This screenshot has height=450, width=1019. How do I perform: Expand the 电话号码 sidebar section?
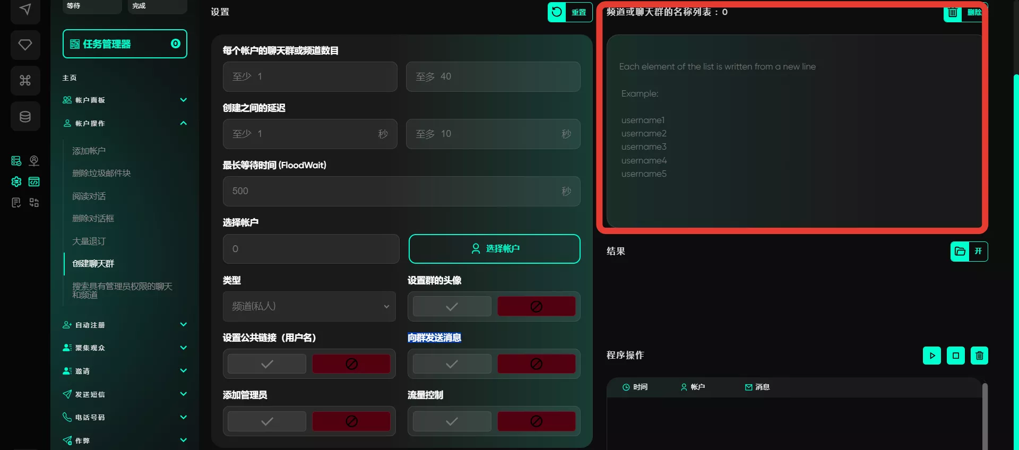[125, 417]
